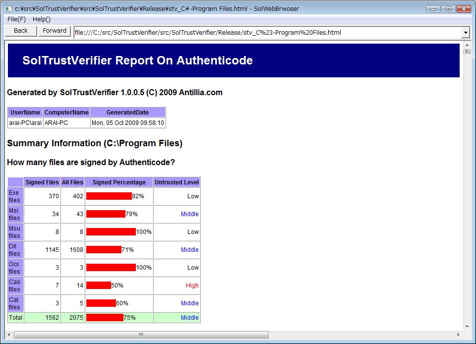
Task: Click the All Files column header
Action: point(72,182)
